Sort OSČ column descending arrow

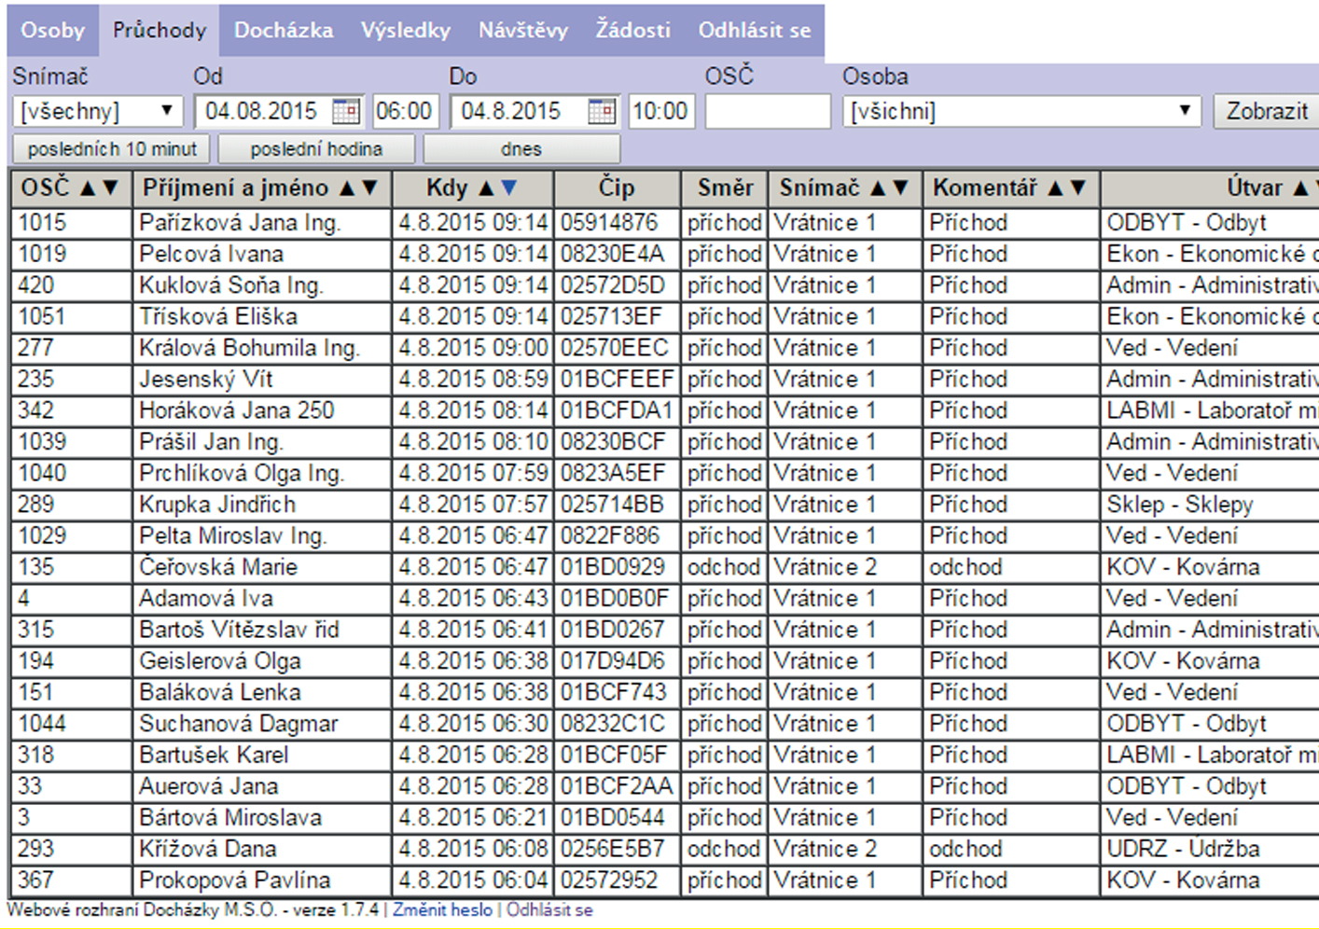coord(110,188)
